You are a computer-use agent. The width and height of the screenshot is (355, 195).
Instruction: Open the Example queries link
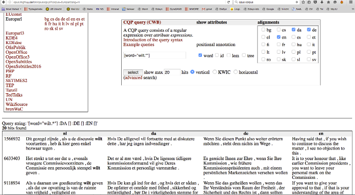(138, 45)
